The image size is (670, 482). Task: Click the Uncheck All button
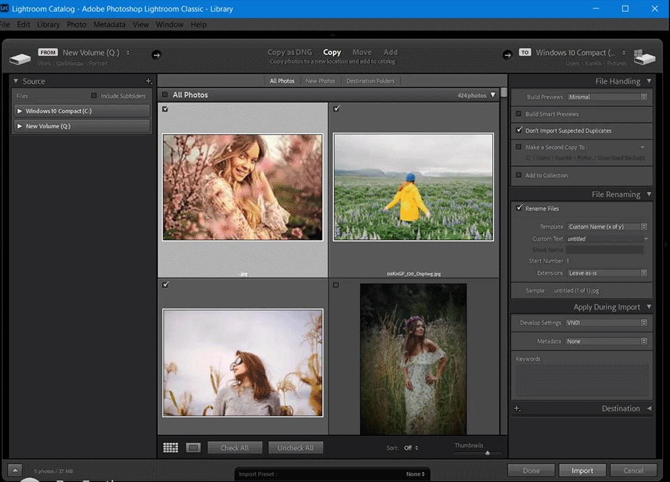[x=295, y=448]
